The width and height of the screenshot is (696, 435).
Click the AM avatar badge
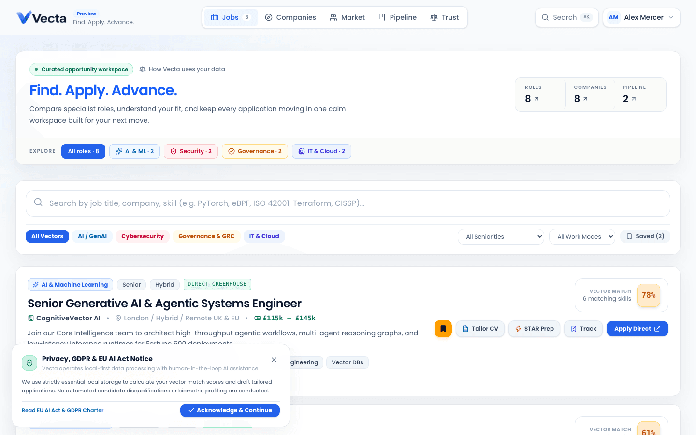click(614, 17)
